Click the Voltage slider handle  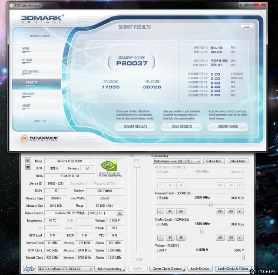[243, 257]
